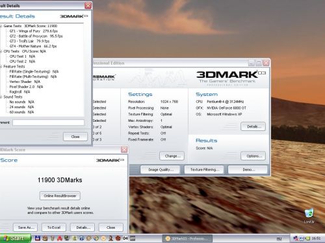Select the Vertex Shader row
The height and width of the screenshot is (243, 325).
pyautogui.click(x=25, y=82)
